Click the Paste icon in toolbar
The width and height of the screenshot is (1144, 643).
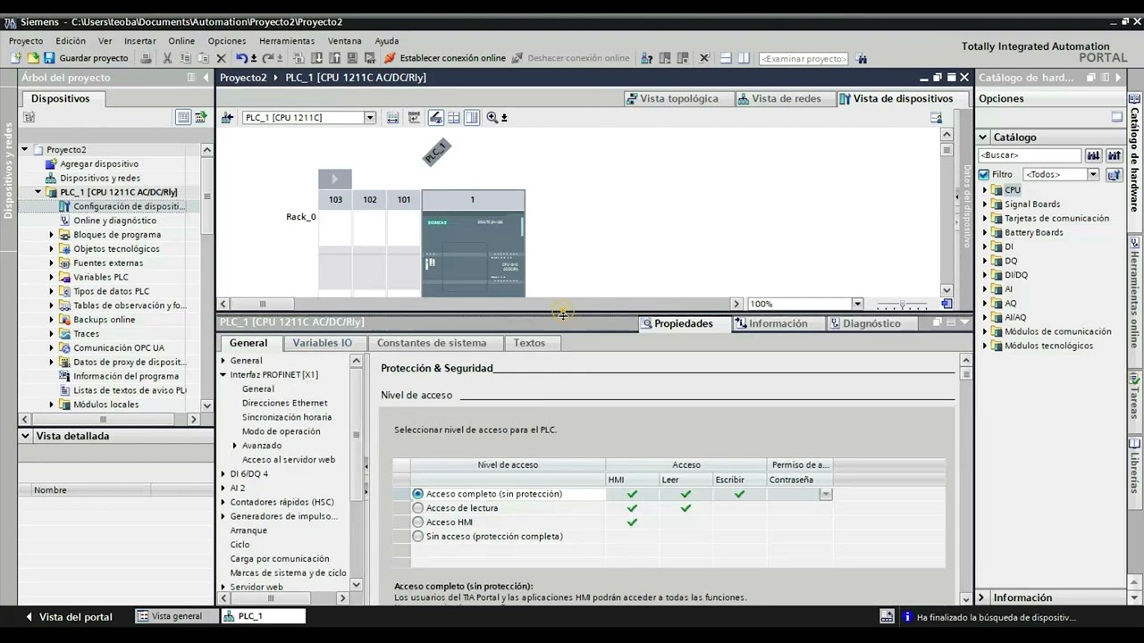[203, 58]
